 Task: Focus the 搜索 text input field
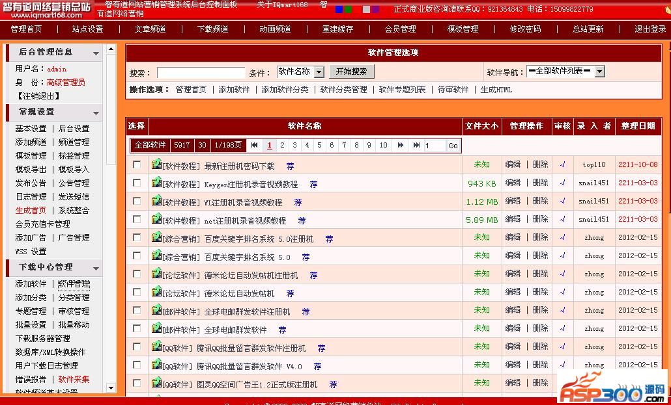pyautogui.click(x=201, y=73)
